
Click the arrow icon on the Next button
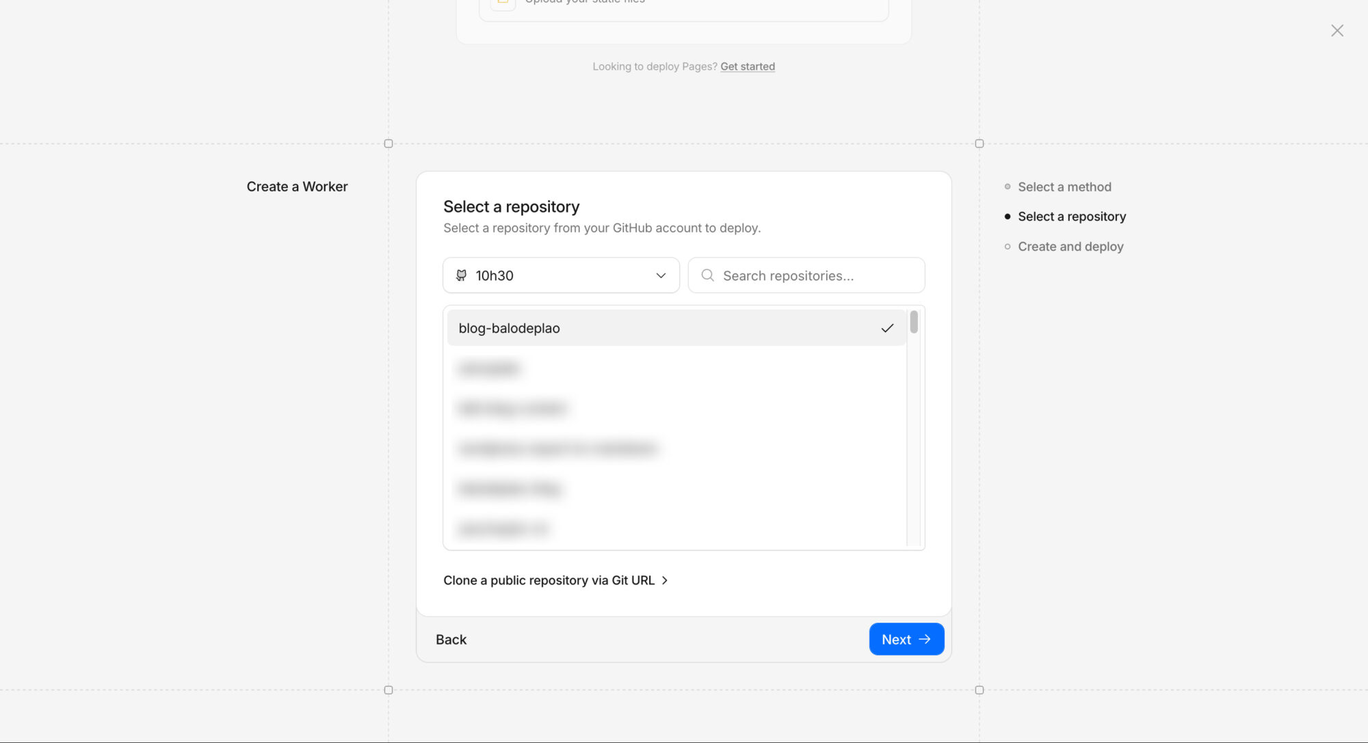pos(925,639)
